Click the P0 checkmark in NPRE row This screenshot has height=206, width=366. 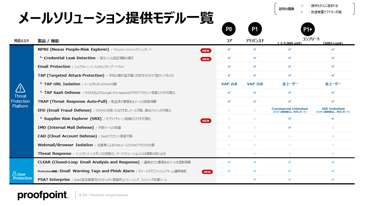click(x=229, y=49)
